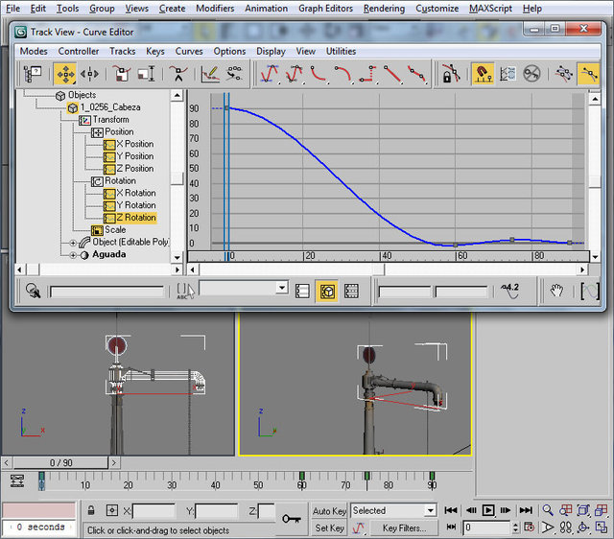Activate the Draw Curves tool
Viewport: 614px width, 539px height.
(x=210, y=73)
